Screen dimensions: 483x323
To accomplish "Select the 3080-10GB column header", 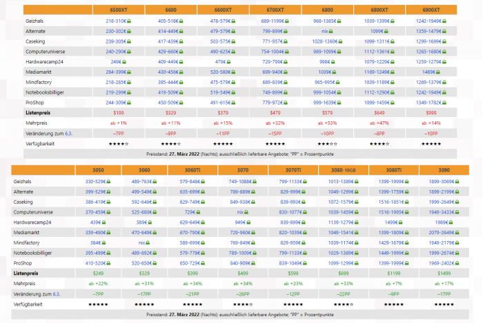I will 344,170.
